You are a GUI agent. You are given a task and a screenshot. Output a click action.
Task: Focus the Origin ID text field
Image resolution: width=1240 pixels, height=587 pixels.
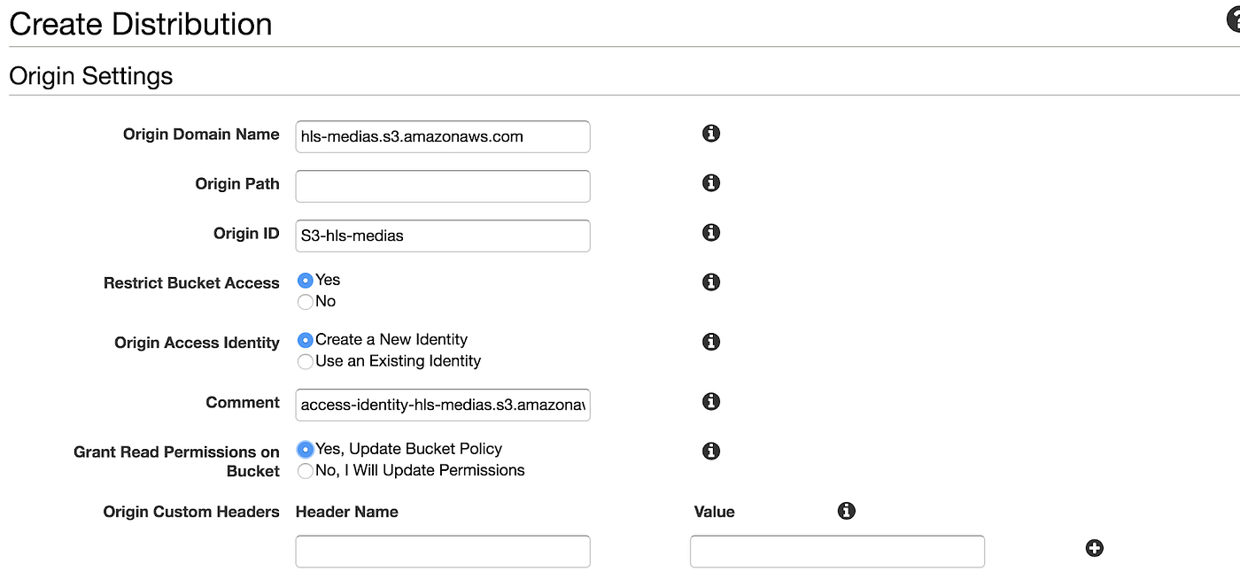coord(443,236)
